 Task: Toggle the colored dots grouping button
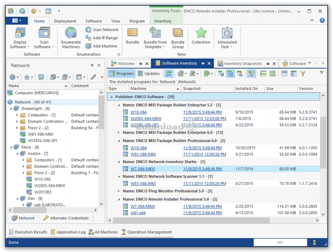pos(251,74)
